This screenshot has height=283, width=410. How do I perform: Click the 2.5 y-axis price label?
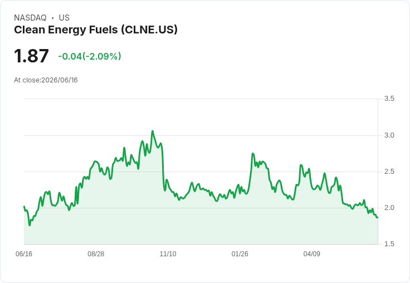point(389,172)
